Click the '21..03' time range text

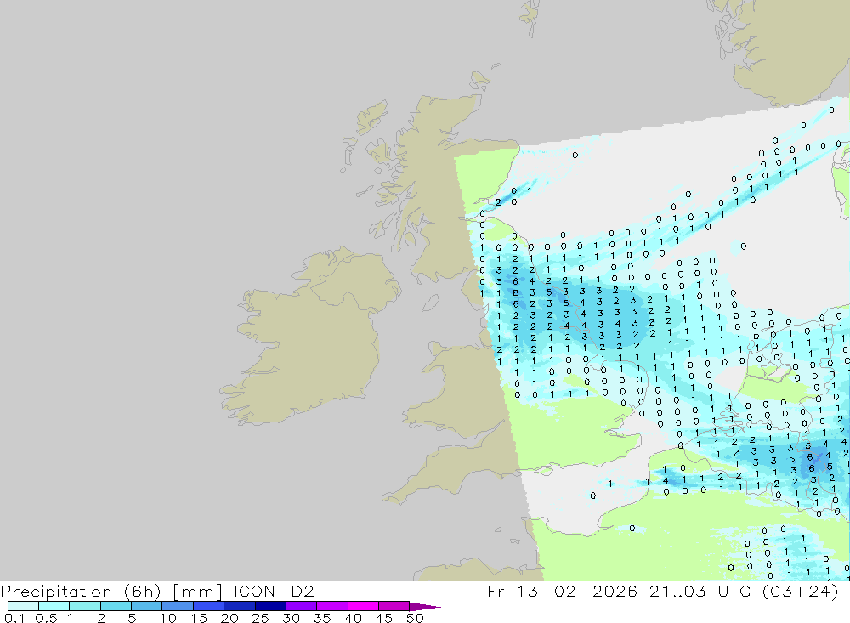click(x=677, y=591)
